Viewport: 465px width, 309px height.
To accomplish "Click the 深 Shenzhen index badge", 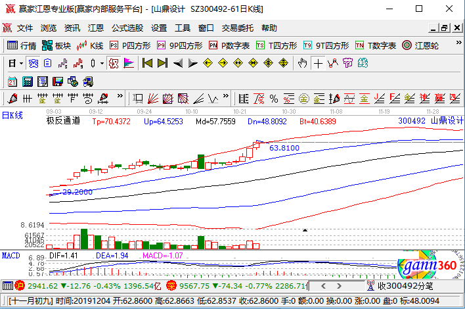I will point(171,286).
